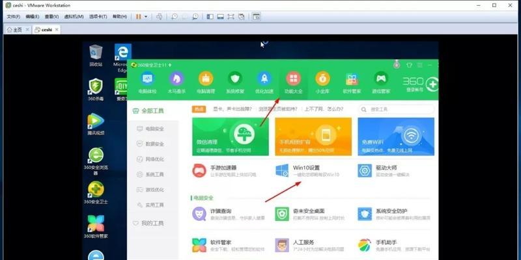Open 木马查杀 horse icon in toolbar
The width and height of the screenshot is (521, 260).
pos(176,83)
